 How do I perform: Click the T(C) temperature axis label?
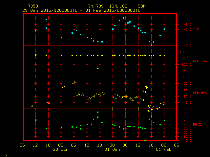(198, 29)
